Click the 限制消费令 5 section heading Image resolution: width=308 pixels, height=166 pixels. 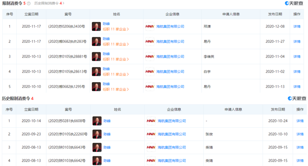coord(14,3)
